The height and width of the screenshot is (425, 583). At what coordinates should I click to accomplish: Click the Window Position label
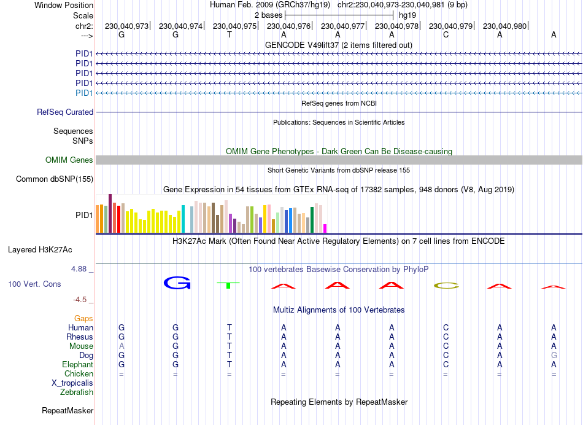pyautogui.click(x=64, y=5)
